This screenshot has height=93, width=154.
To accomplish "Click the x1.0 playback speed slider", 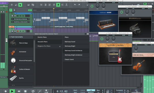I will 137,92.
